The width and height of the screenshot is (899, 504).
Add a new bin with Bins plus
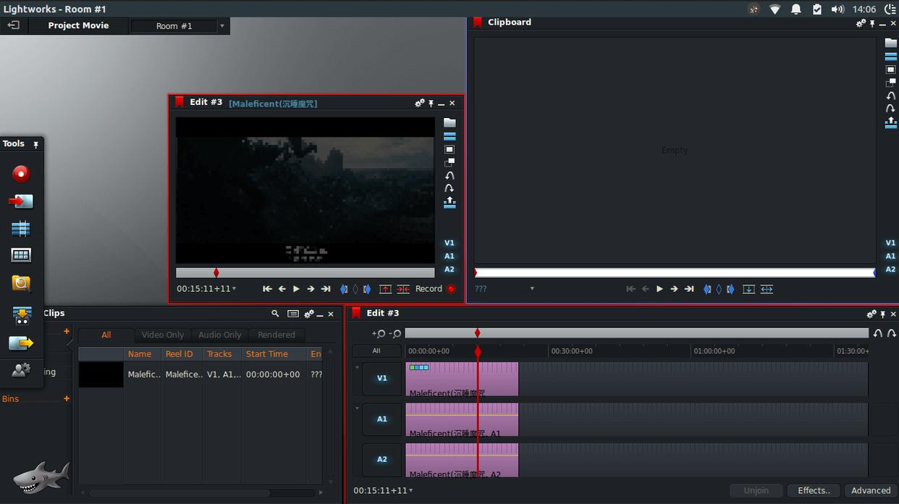[67, 399]
